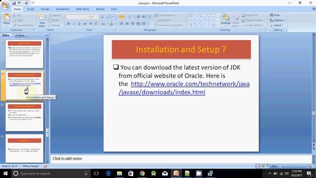The image size is (316, 178).
Task: Insert a New Slide
Action: (42, 20)
